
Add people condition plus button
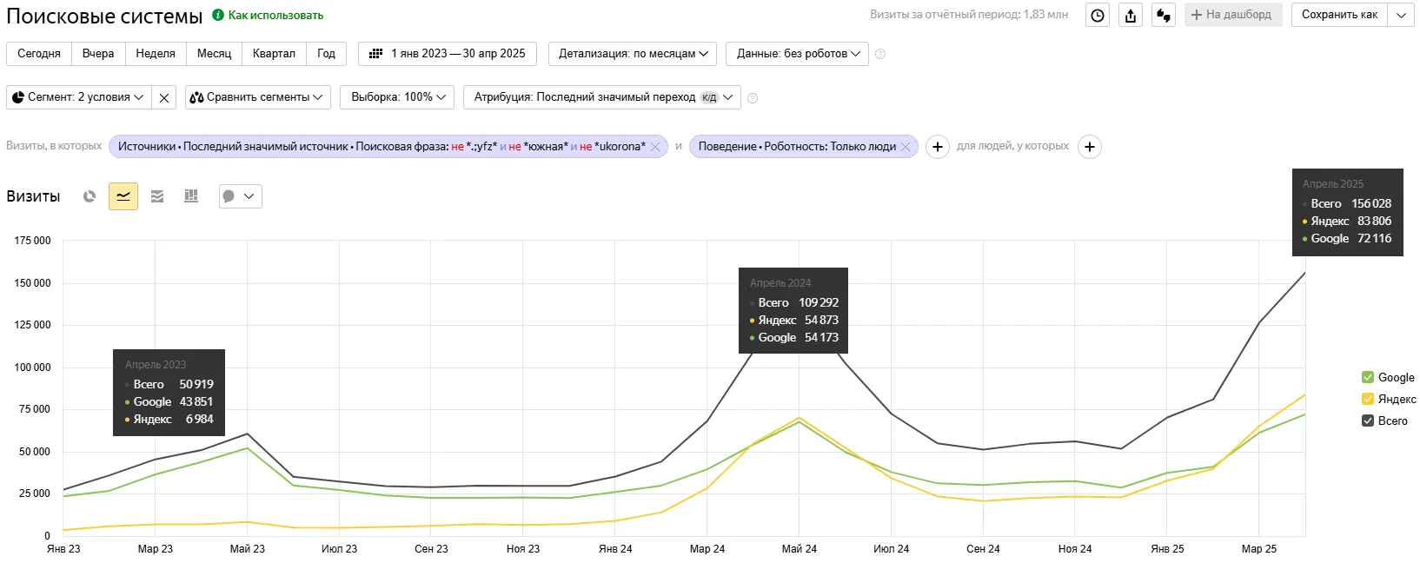click(x=1090, y=147)
